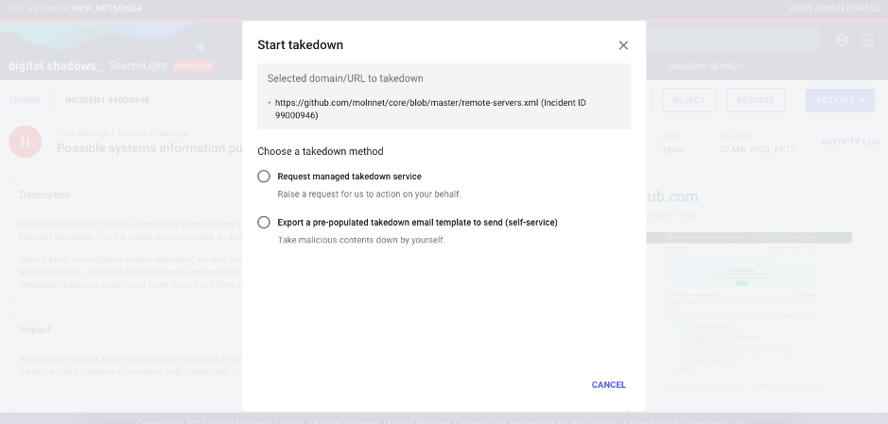Click the Cancel button in dialog
Screen dimensions: 888x424
coord(608,385)
